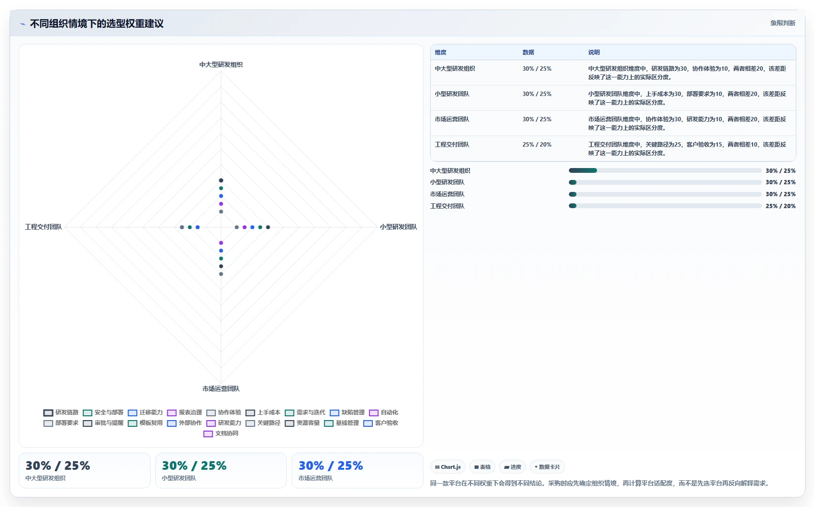Click the 维度 column header

(441, 53)
